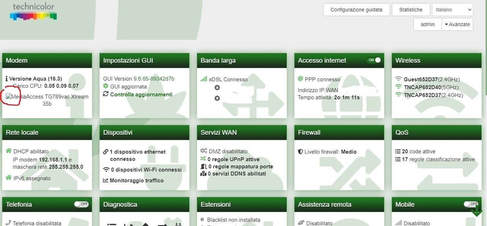Expand the Avanzate dropdown
Viewport: 487px width, 226px height.
(x=457, y=24)
